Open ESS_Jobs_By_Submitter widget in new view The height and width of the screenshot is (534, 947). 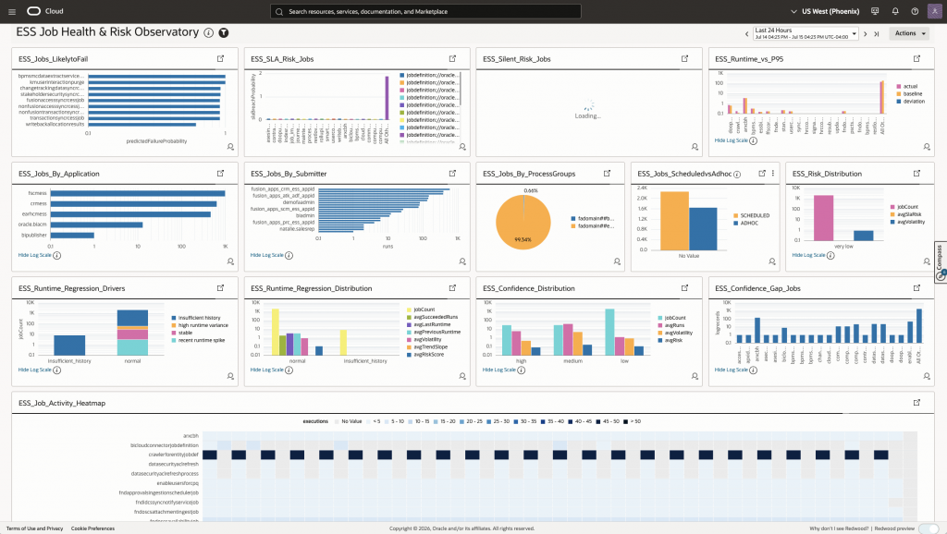(x=452, y=173)
